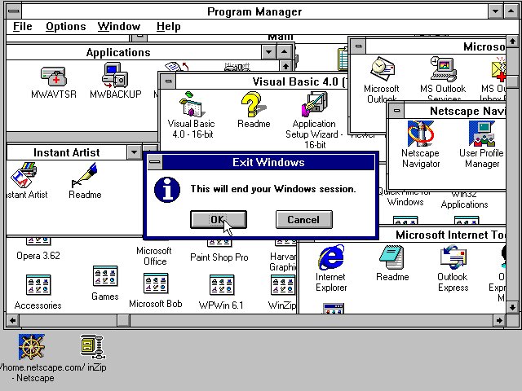Screen dimensions: 522x391
Task: Maximize the Applications group window
Action: 284,52
